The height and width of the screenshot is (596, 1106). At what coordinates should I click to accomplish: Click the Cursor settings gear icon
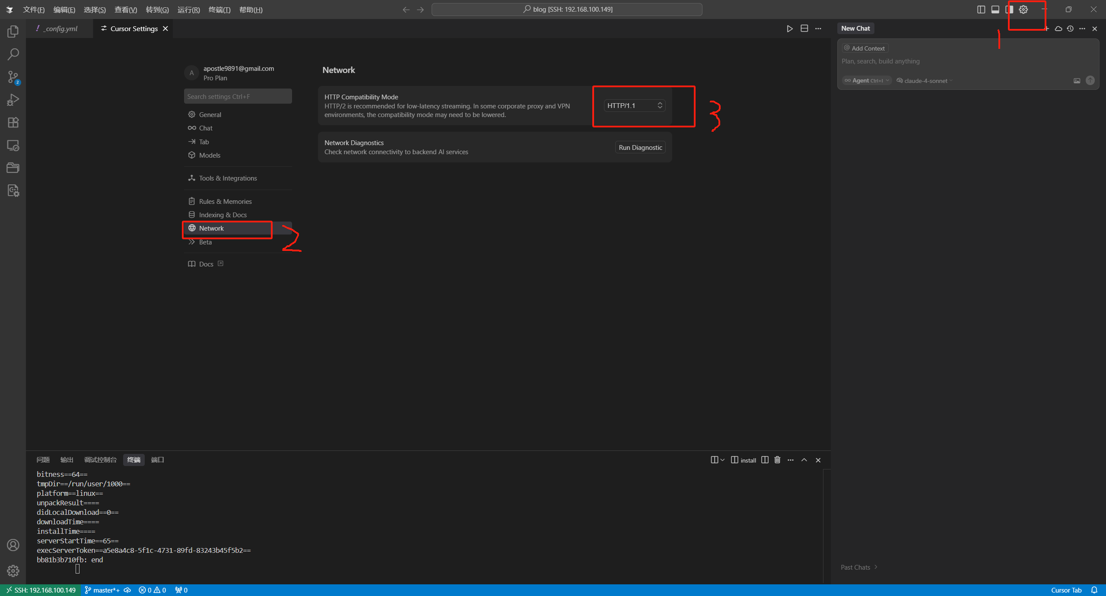pyautogui.click(x=1023, y=10)
